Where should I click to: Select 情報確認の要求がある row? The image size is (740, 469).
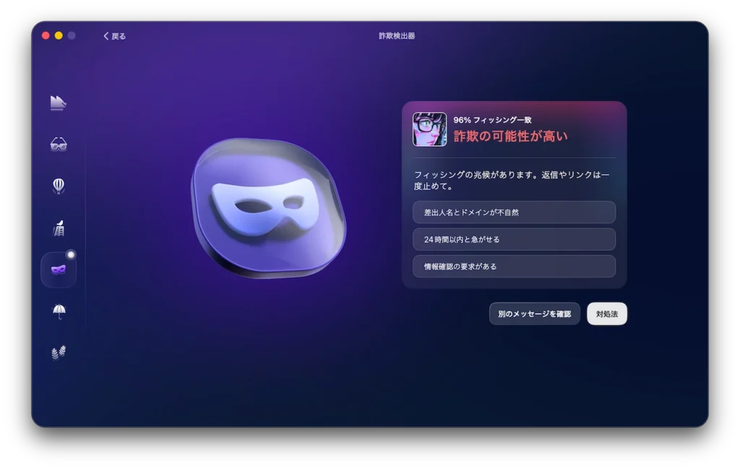coord(514,267)
